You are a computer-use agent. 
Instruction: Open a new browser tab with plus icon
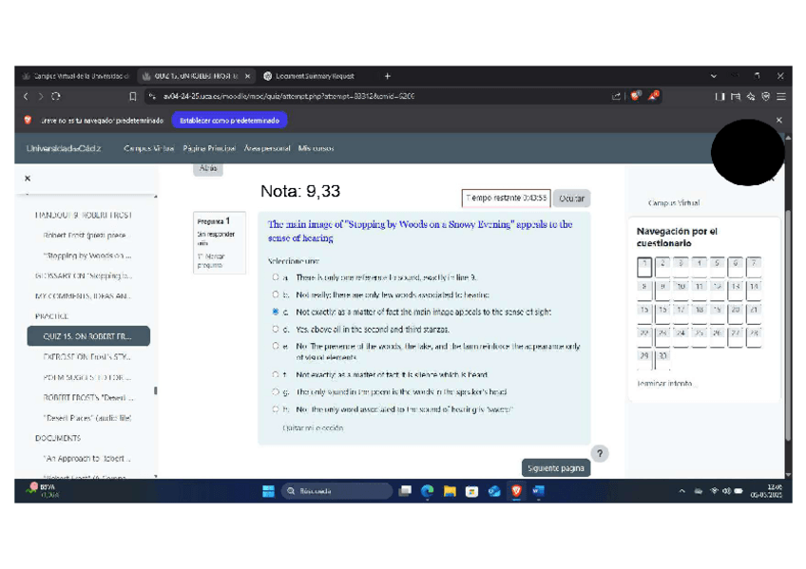388,76
